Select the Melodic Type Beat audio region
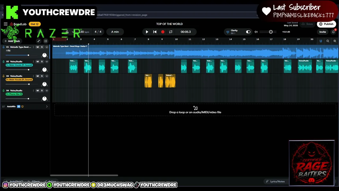The image size is (339, 191). click(195, 52)
